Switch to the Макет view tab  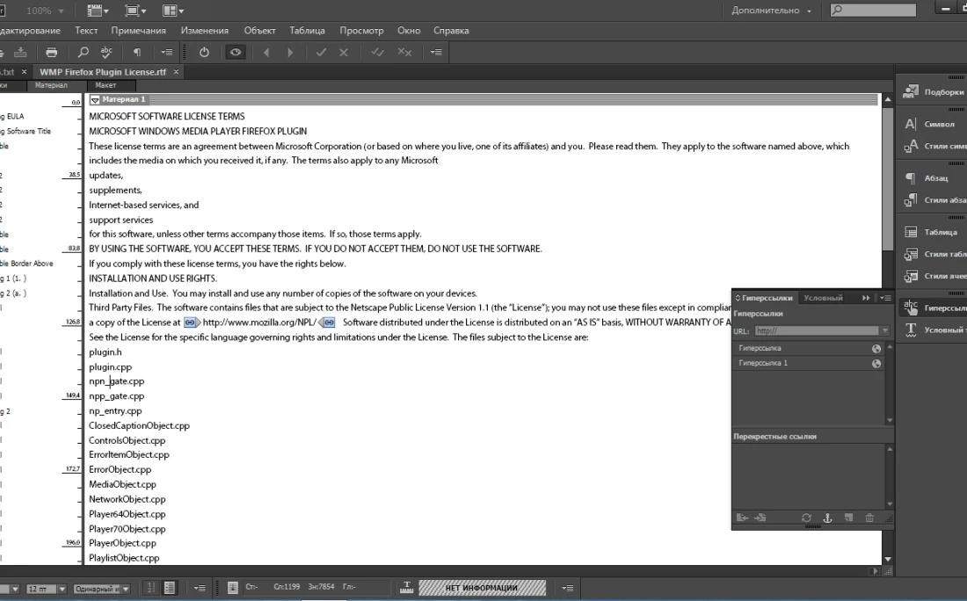[105, 85]
